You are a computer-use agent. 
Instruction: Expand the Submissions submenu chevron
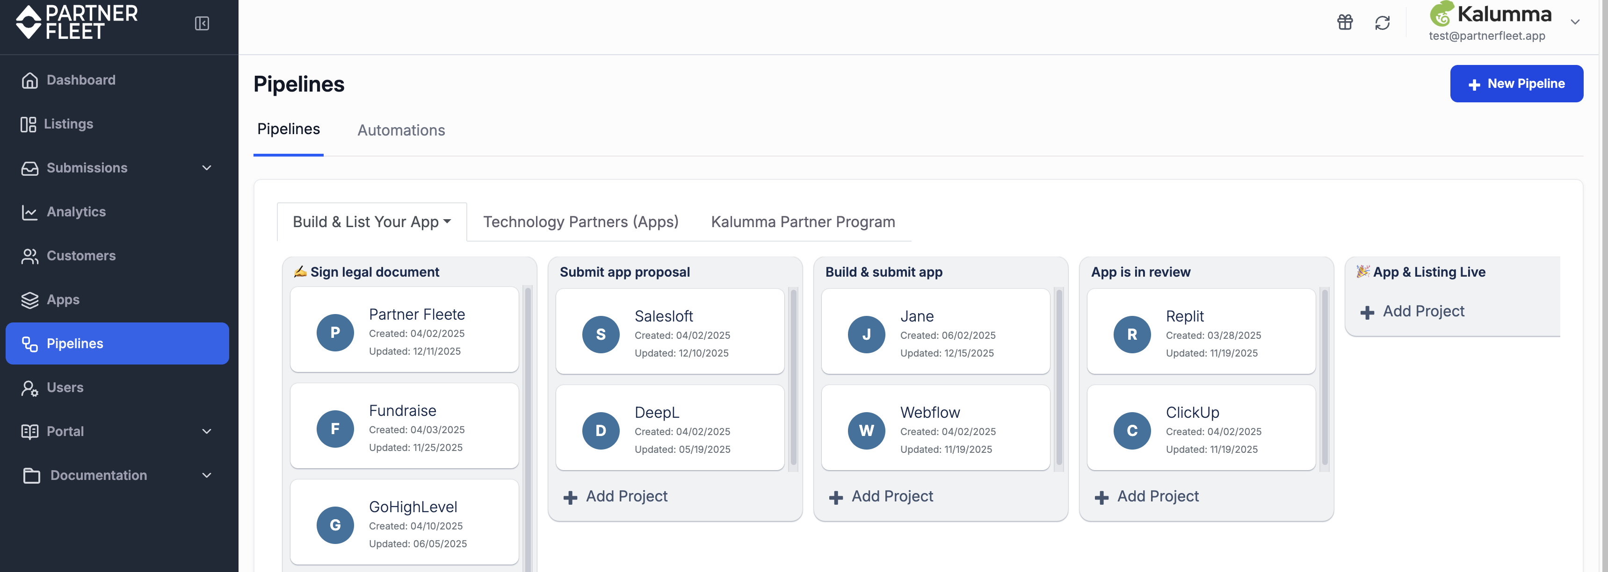(207, 168)
